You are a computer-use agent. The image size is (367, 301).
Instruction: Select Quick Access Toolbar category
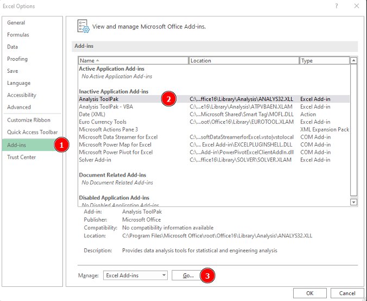point(32,132)
